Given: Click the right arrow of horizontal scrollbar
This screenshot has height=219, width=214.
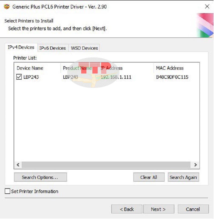Looking at the screenshot, I should coord(195,165).
